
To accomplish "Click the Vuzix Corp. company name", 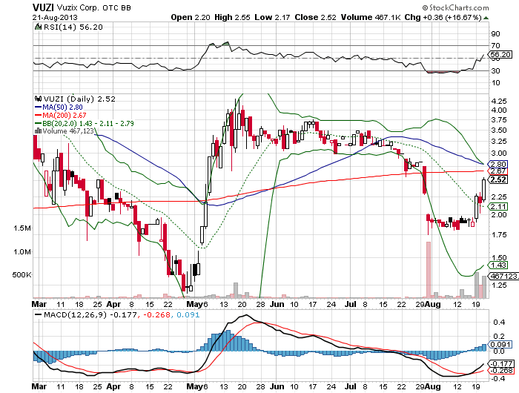I will click(78, 7).
